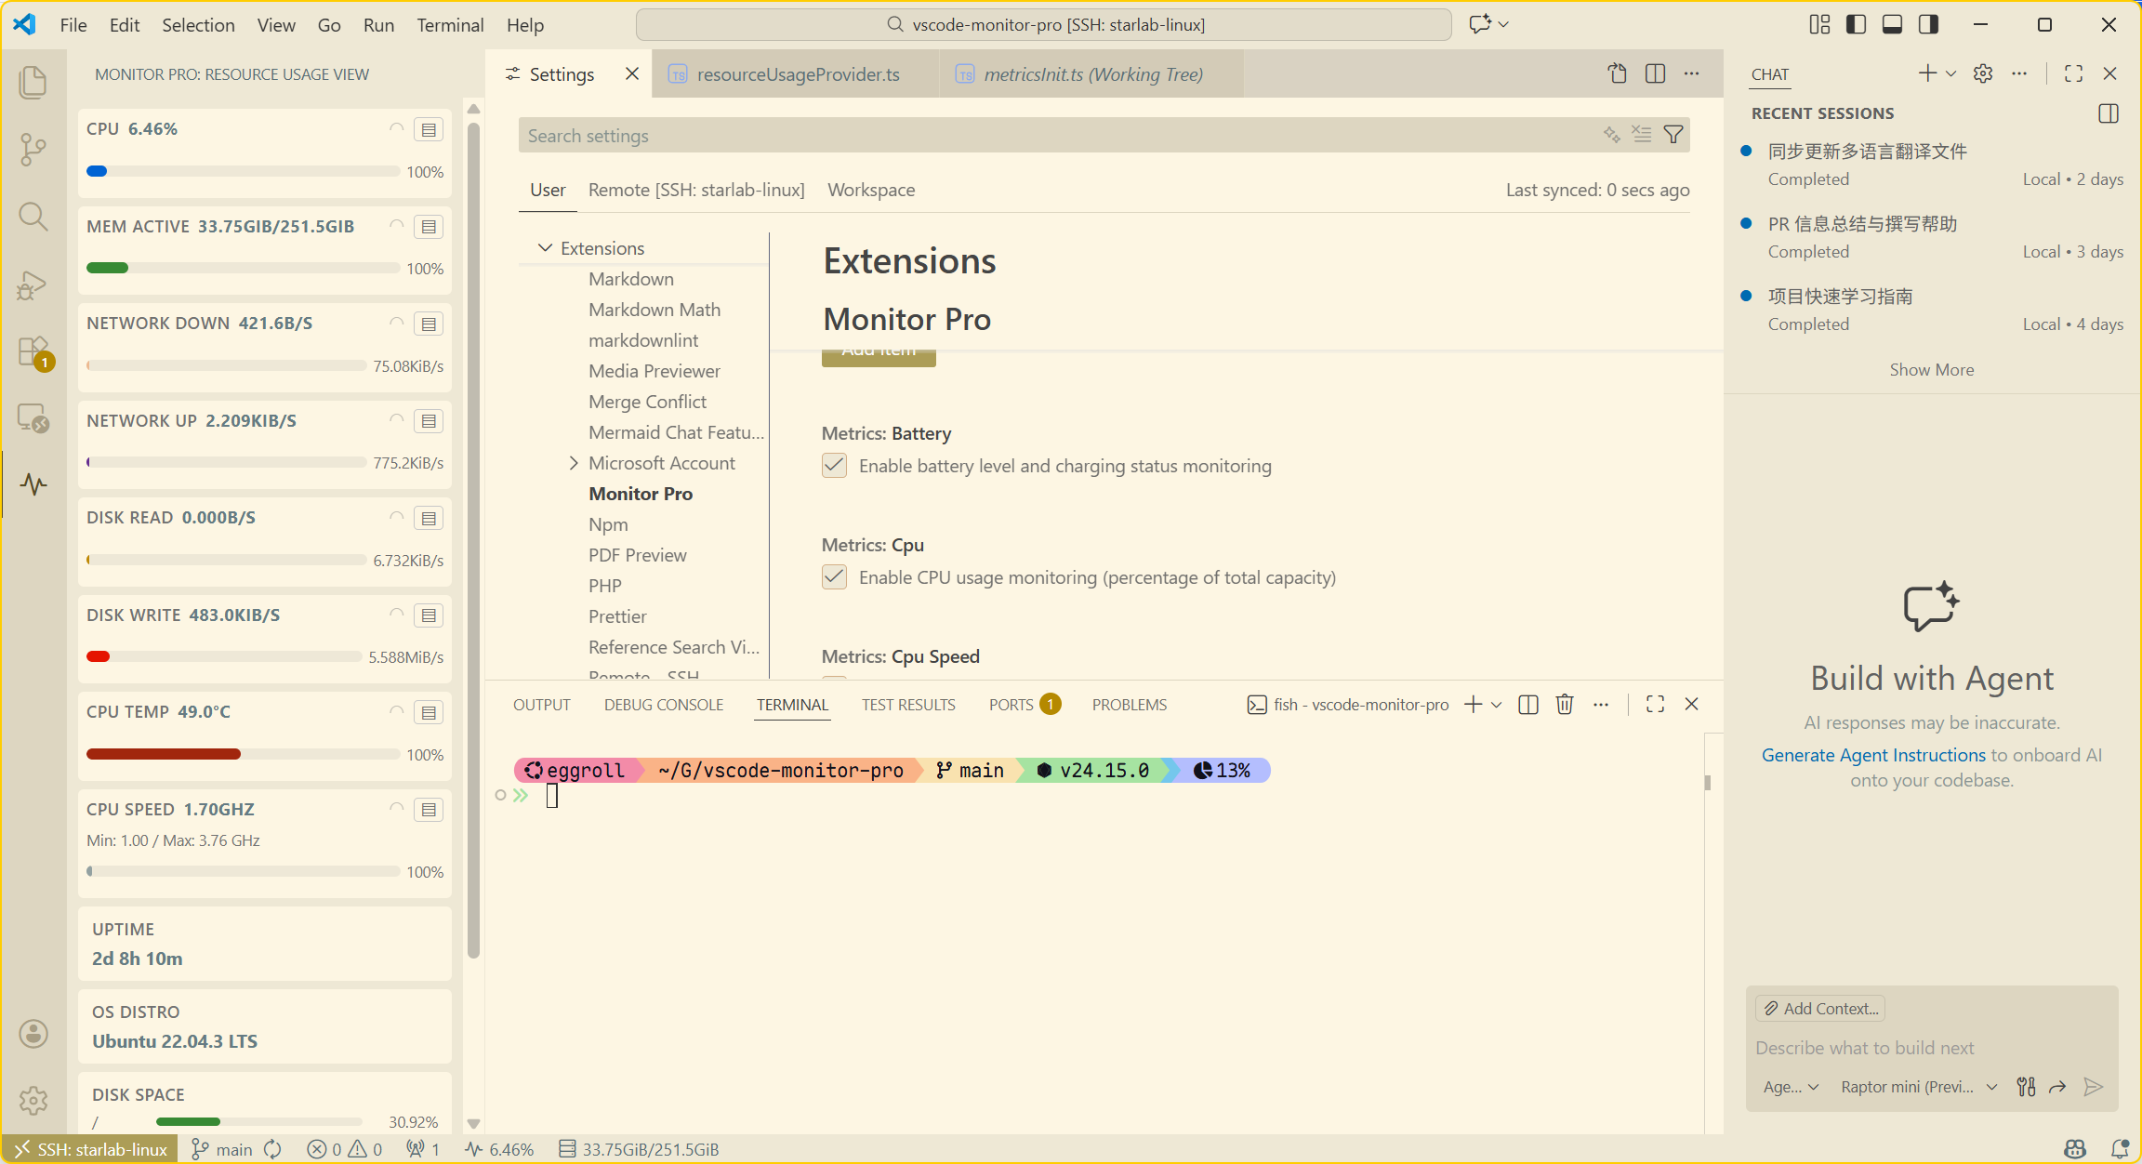Click CPU usage progress bar
This screenshot has width=2142, height=1164.
coord(243,171)
